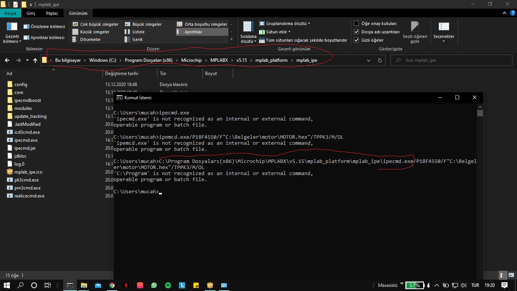The width and height of the screenshot is (517, 291).
Task: Click the Komut İstemi scrollbar thumb
Action: (x=480, y=113)
